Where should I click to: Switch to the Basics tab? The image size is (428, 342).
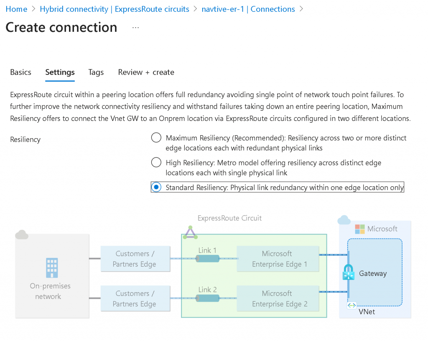20,72
